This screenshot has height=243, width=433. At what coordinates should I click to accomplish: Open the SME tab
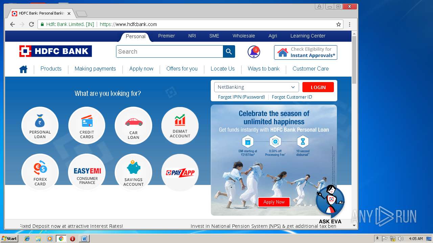pyautogui.click(x=214, y=36)
